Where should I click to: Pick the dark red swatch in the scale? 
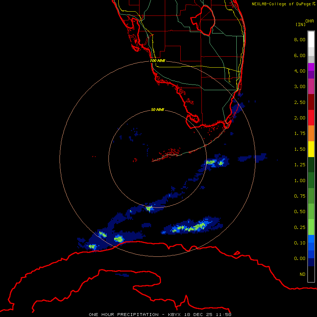(x=311, y=102)
